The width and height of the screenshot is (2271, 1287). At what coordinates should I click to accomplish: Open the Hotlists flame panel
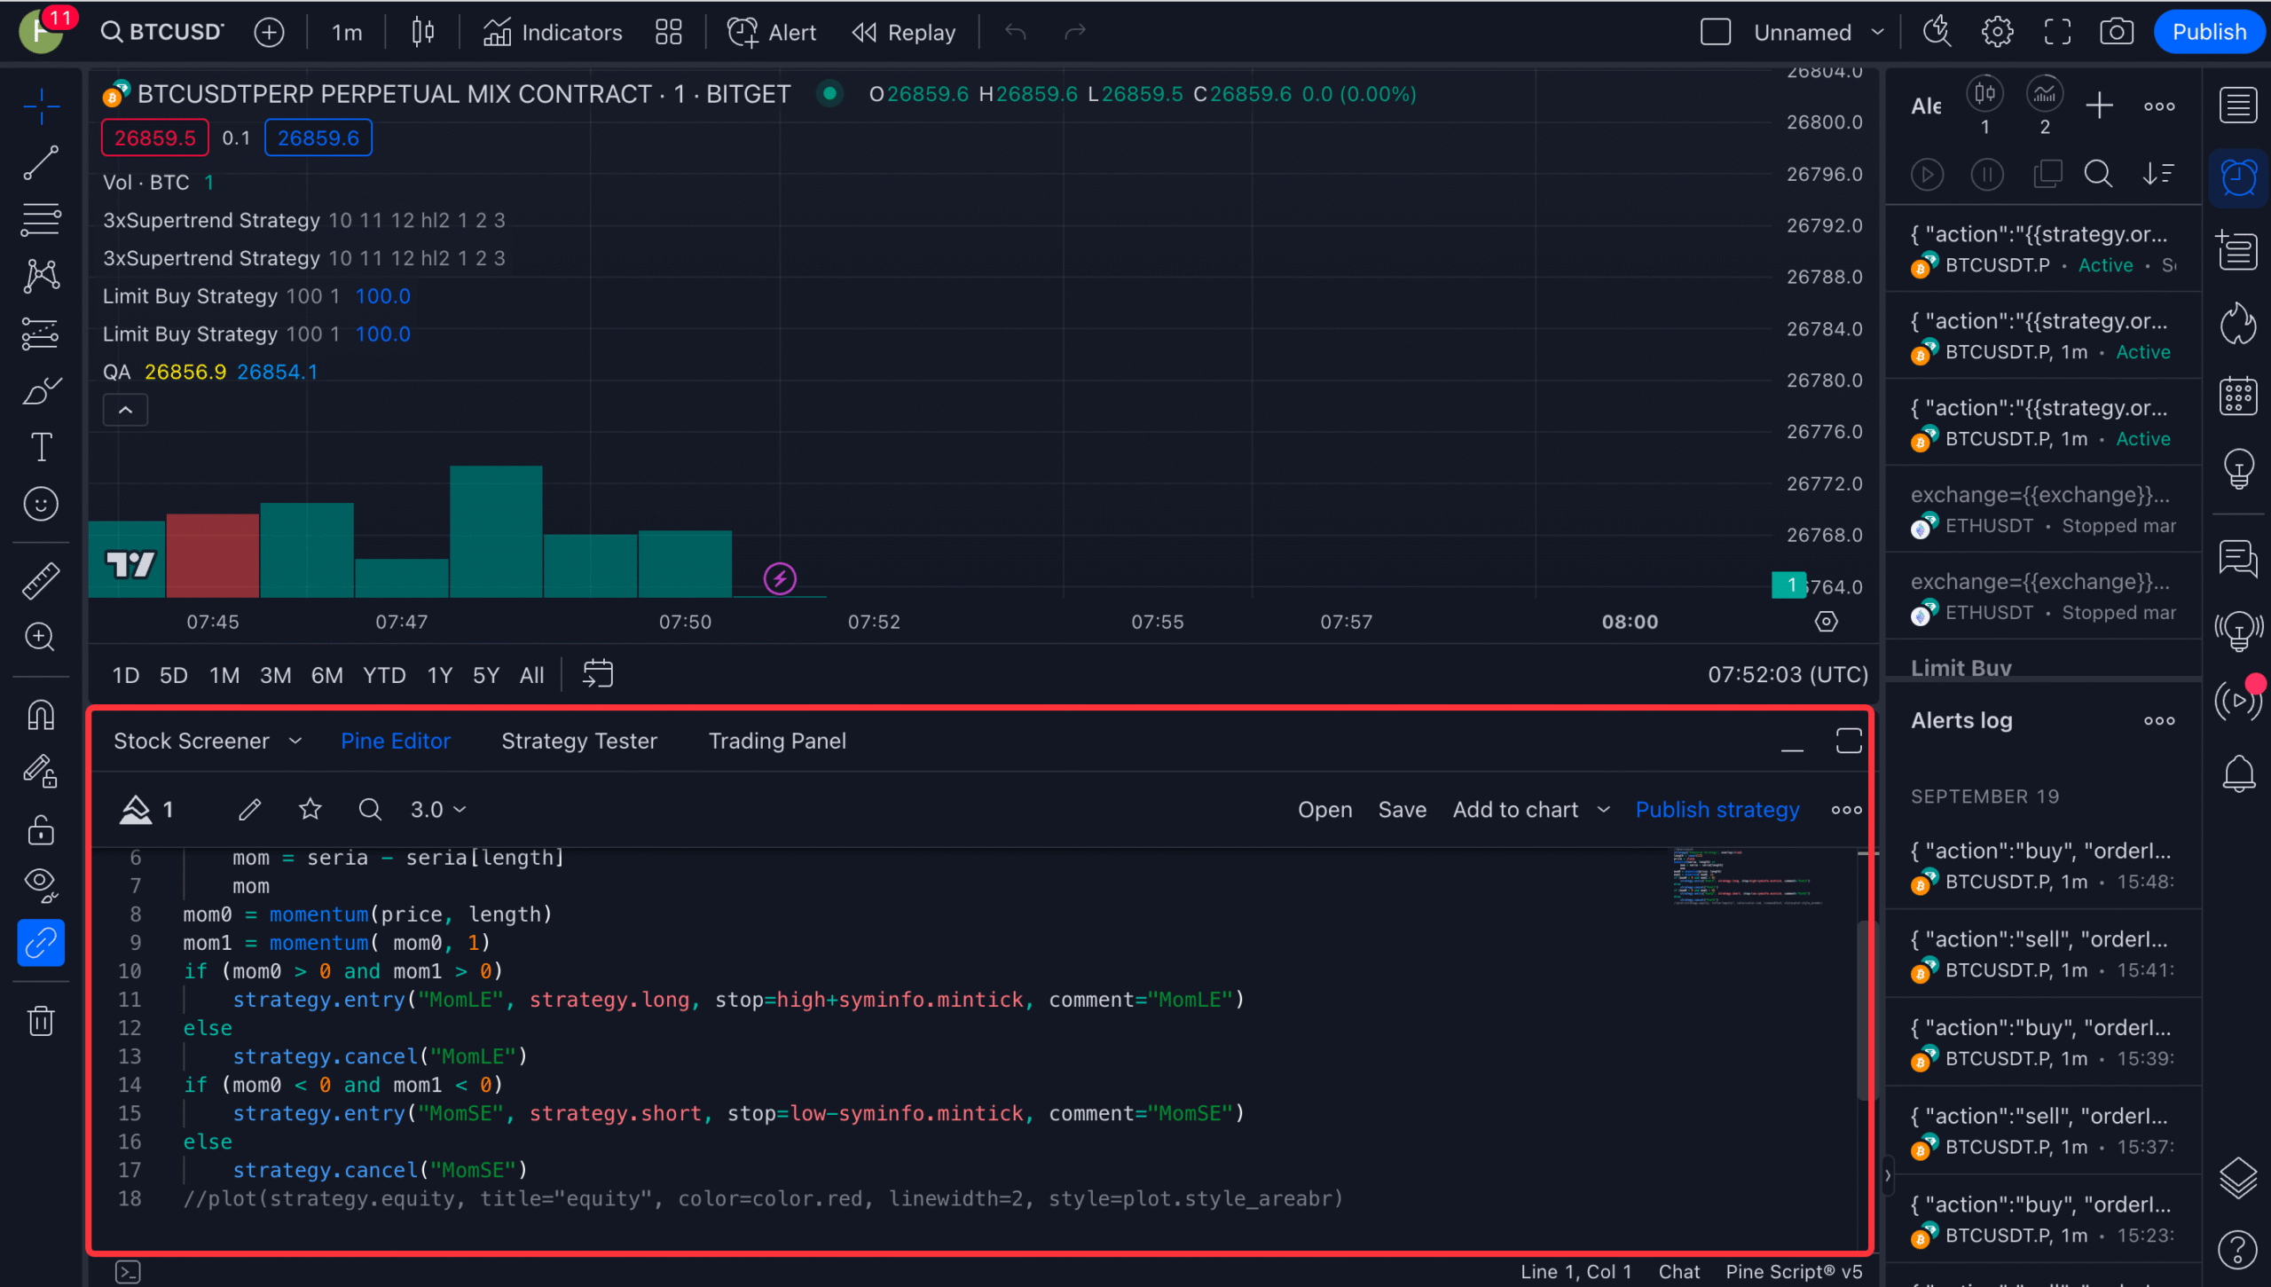point(2238,323)
